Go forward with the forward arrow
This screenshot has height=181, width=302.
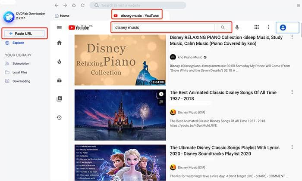point(65,6)
